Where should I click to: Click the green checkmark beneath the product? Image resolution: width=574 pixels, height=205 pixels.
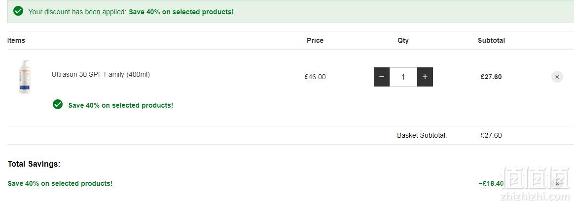(58, 105)
